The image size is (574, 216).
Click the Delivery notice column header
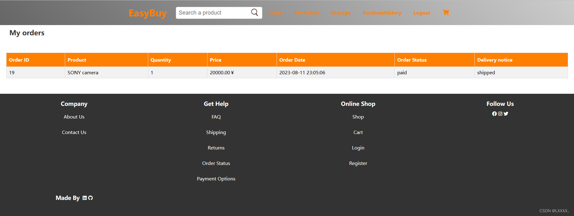point(521,60)
